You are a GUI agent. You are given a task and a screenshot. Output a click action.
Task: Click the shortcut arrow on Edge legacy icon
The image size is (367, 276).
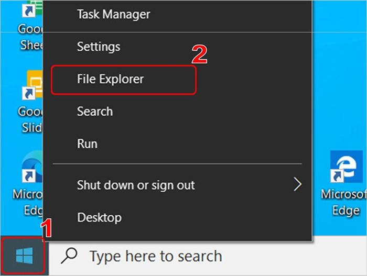point(337,176)
